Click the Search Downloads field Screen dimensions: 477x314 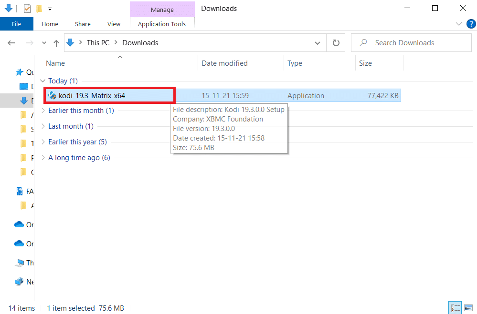[x=411, y=43]
